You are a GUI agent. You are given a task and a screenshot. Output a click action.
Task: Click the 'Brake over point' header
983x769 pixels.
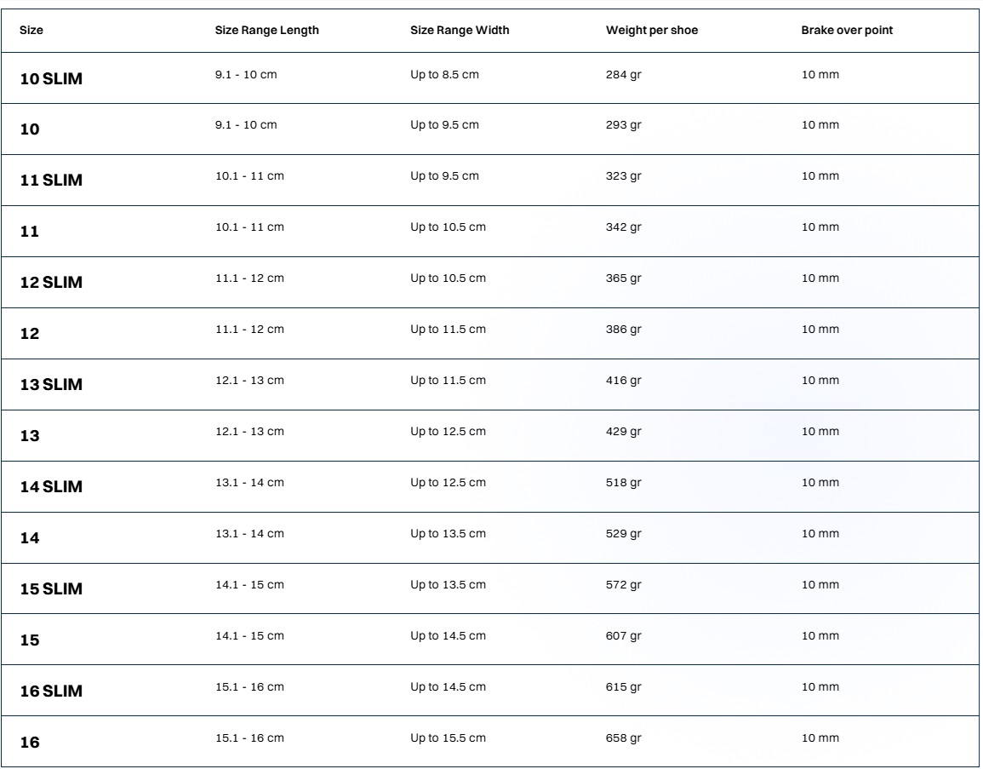pos(847,30)
